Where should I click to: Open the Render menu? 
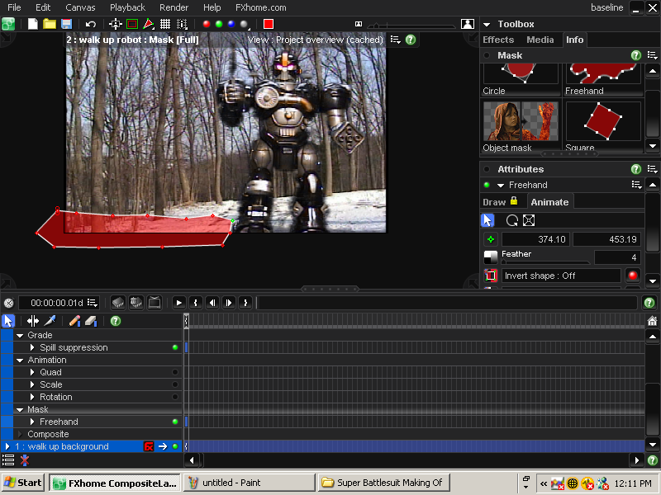coord(174,7)
